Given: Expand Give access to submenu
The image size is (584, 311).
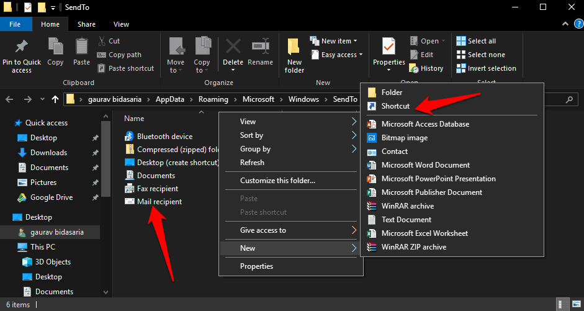Looking at the screenshot, I should pyautogui.click(x=291, y=230).
